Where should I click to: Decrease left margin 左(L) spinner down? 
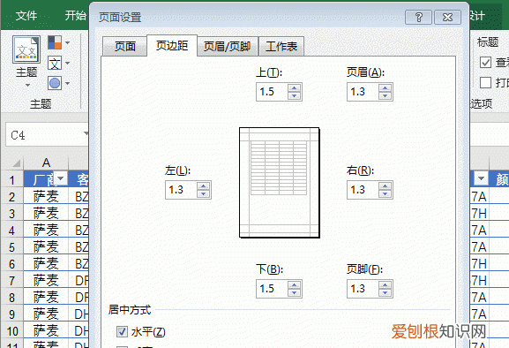(x=203, y=194)
